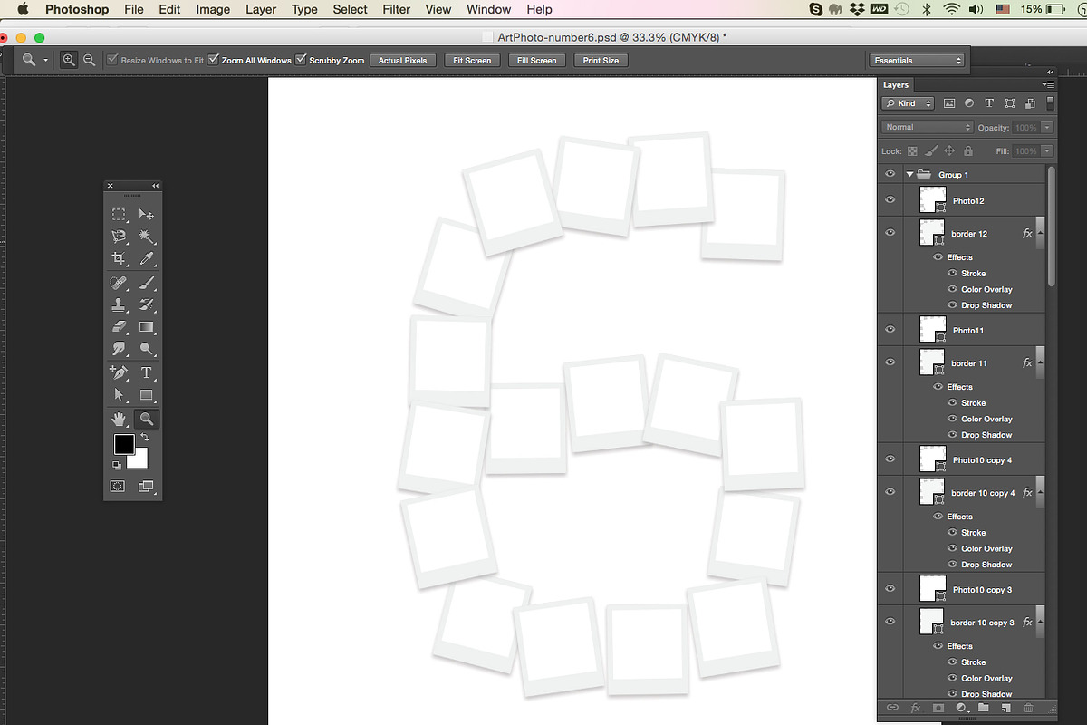Select the Rectangular Marquee tool
This screenshot has width=1087, height=725.
click(119, 215)
